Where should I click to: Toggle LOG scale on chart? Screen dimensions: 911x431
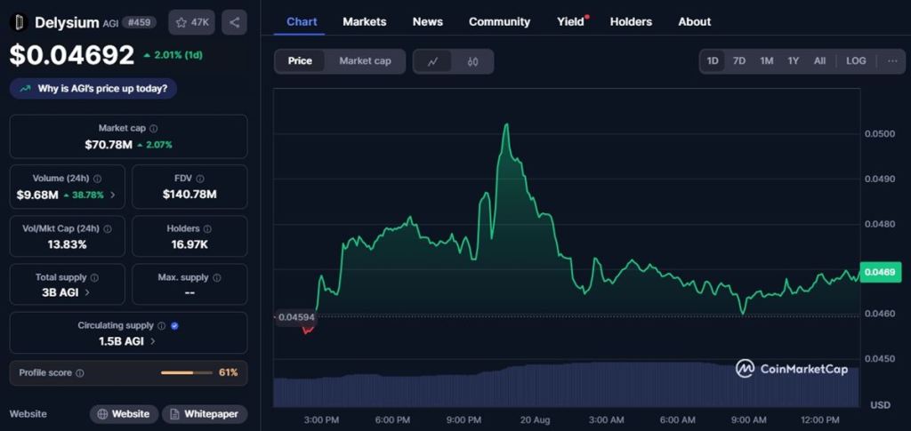[856, 61]
